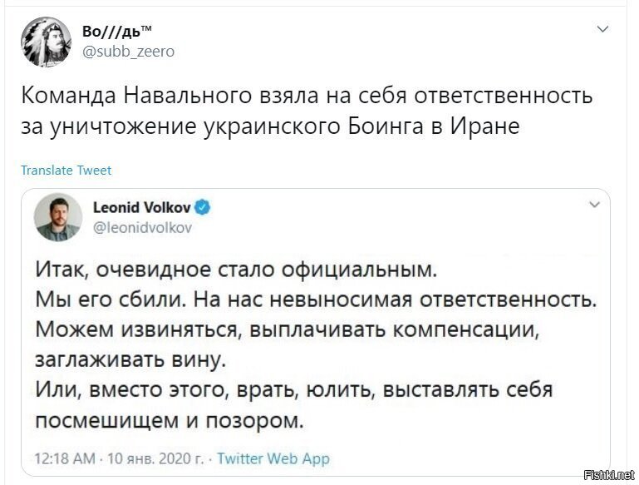Viewport: 639px width, 485px height.
Task: Click the line Мы его сбили
Action: click(316, 299)
